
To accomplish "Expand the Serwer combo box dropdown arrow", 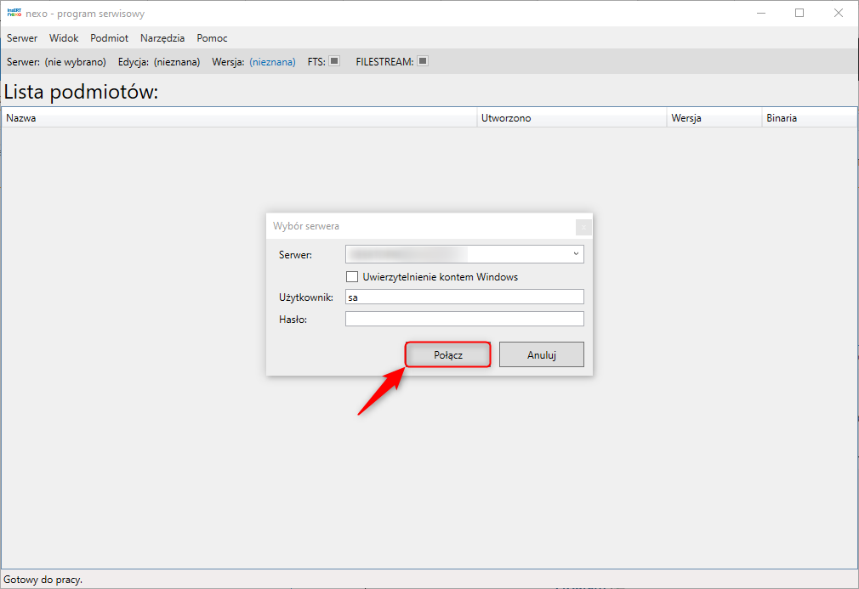I will click(576, 254).
